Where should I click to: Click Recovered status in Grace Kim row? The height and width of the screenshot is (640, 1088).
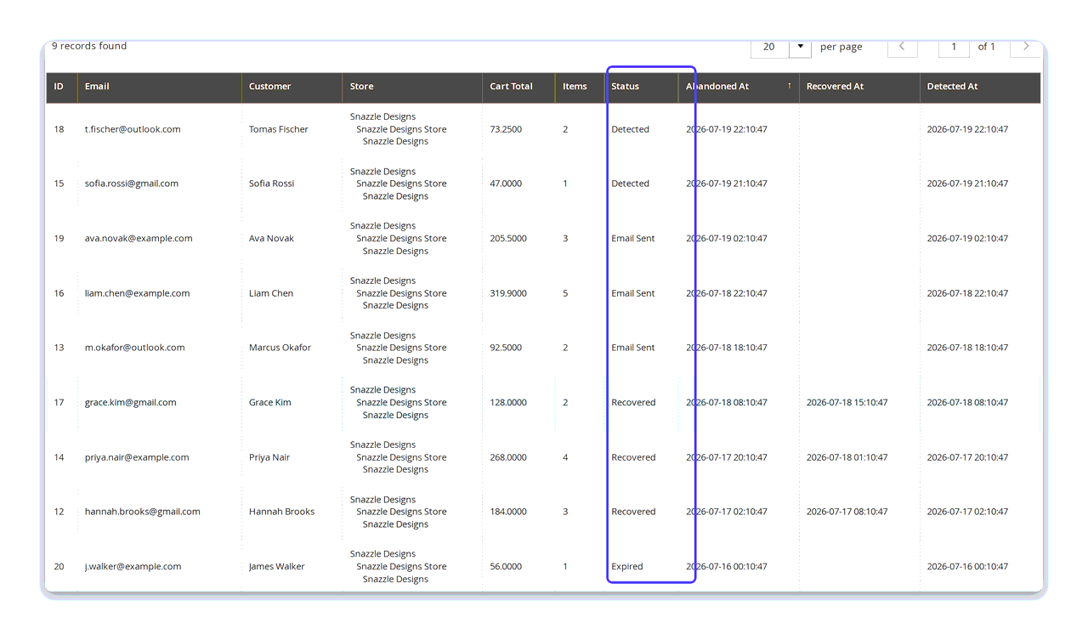pos(634,403)
